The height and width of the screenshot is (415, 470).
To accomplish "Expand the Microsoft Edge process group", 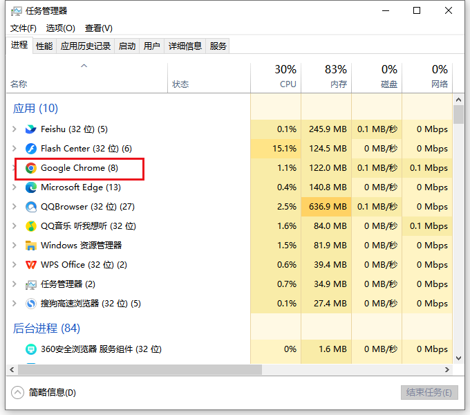I will coord(14,187).
